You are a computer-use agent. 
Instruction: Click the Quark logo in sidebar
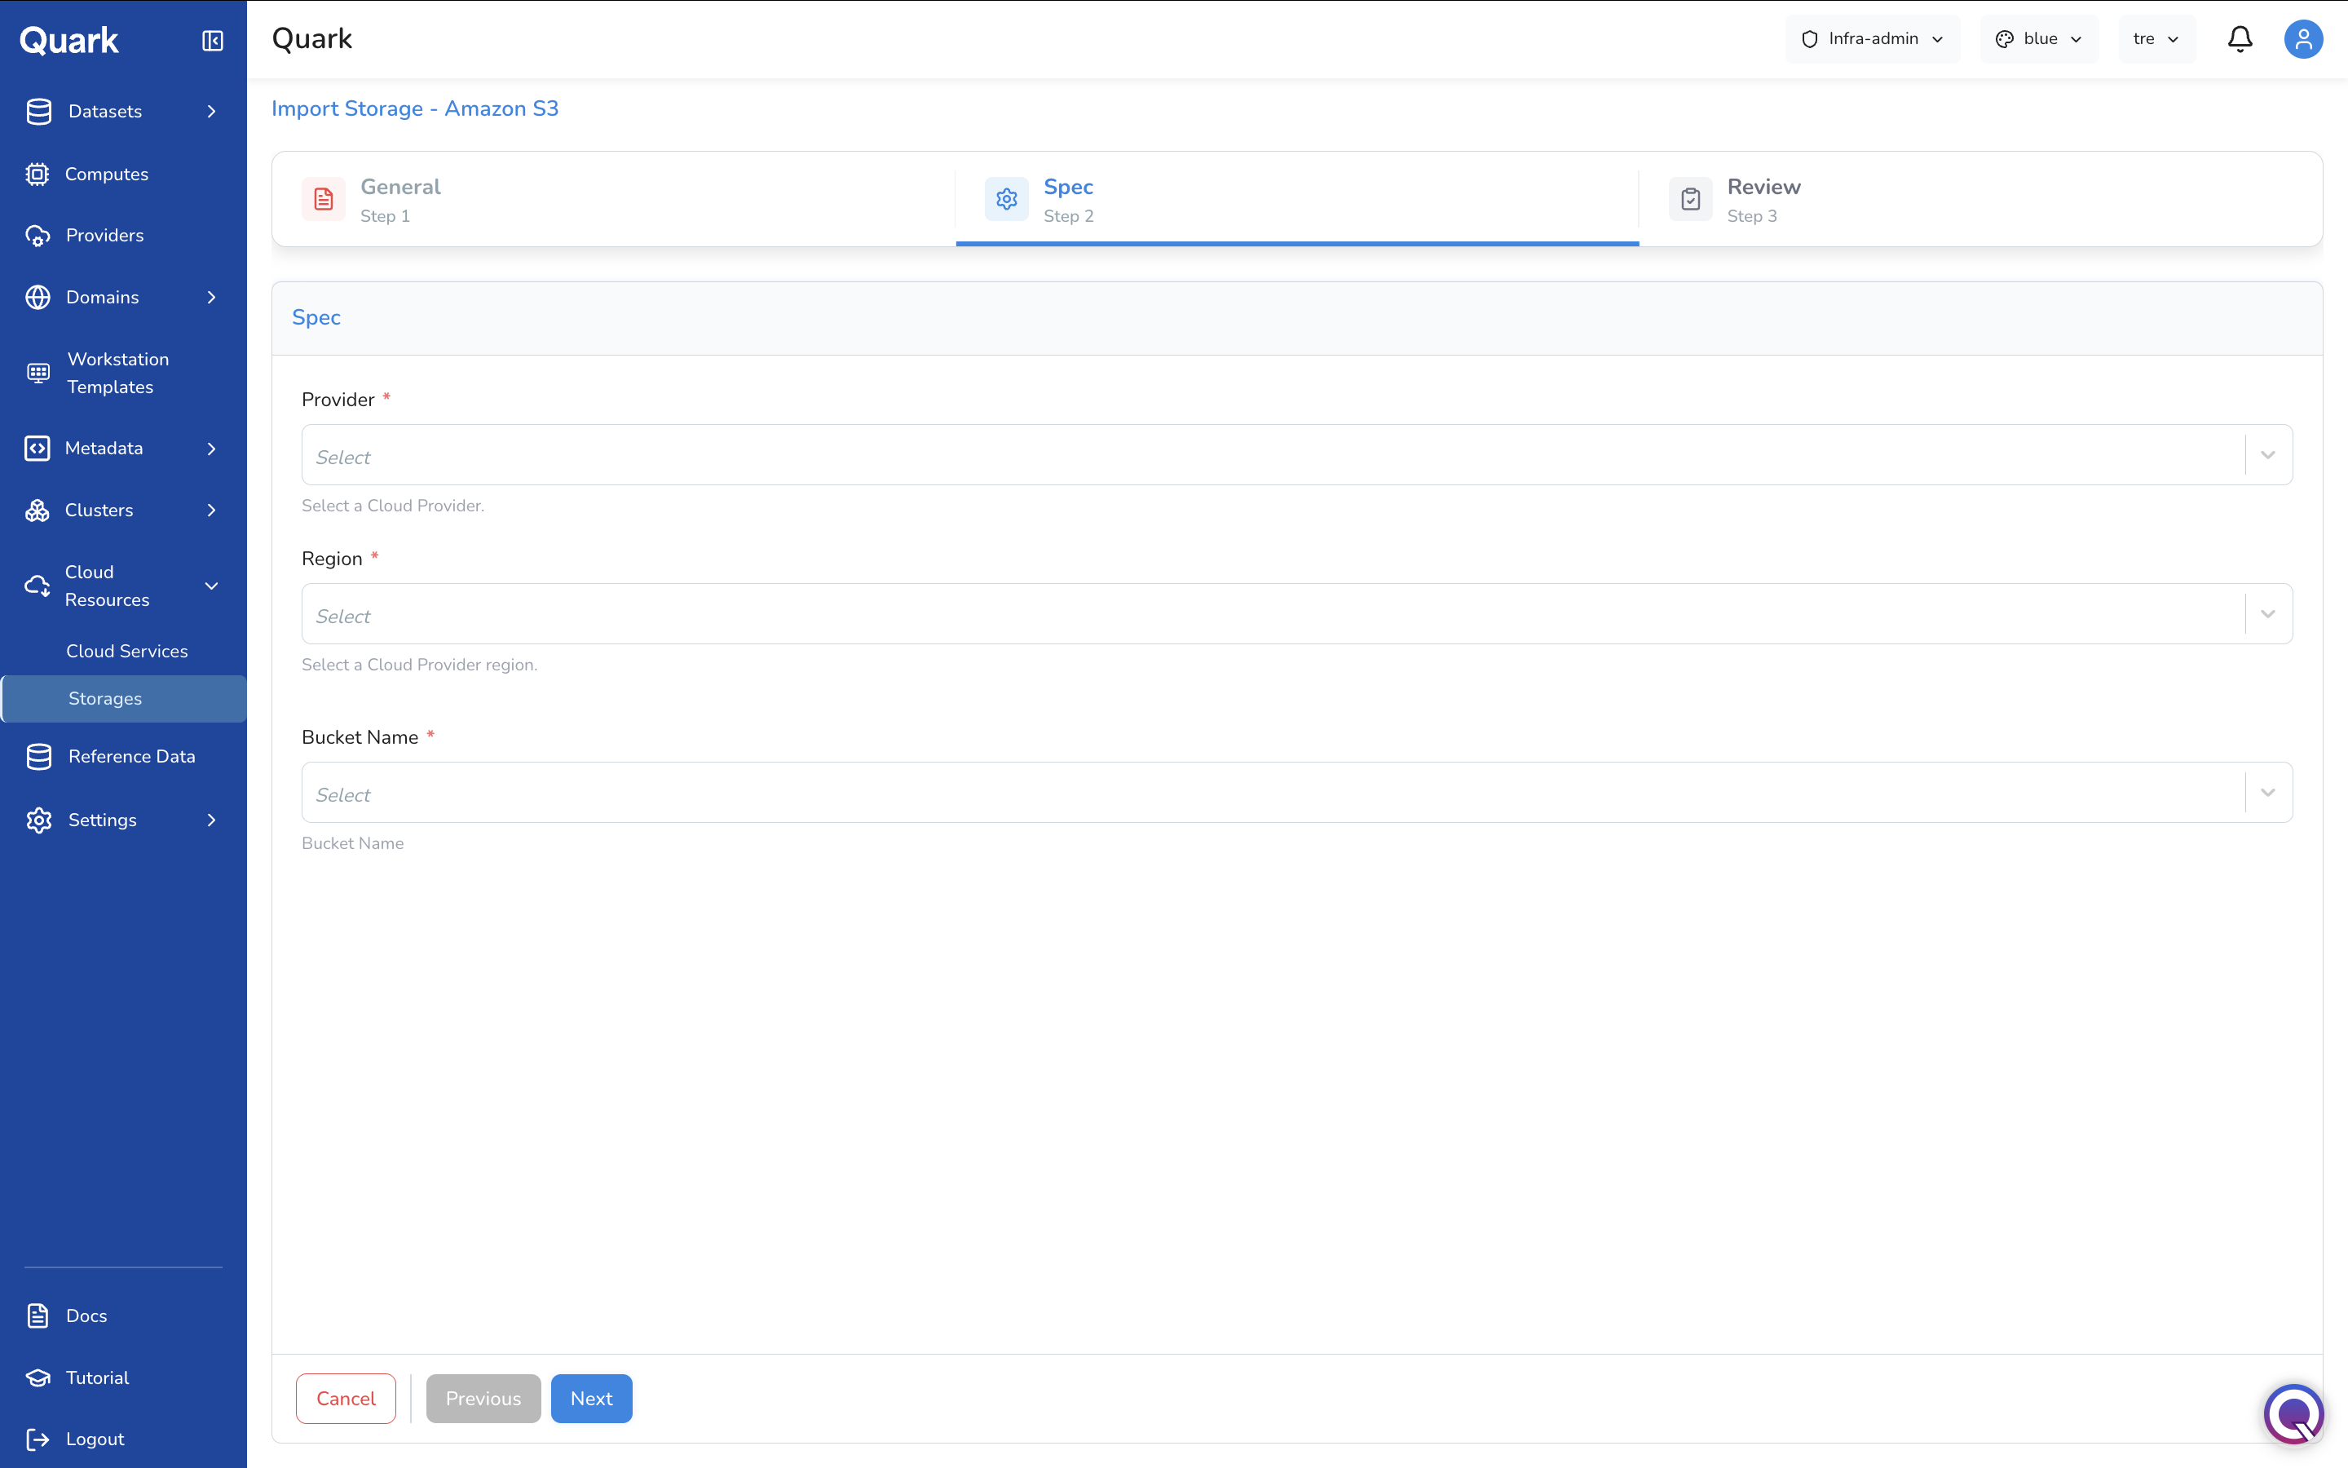(68, 40)
